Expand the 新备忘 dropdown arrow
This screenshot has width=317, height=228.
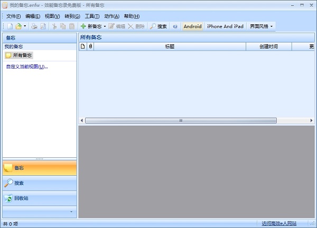105,26
